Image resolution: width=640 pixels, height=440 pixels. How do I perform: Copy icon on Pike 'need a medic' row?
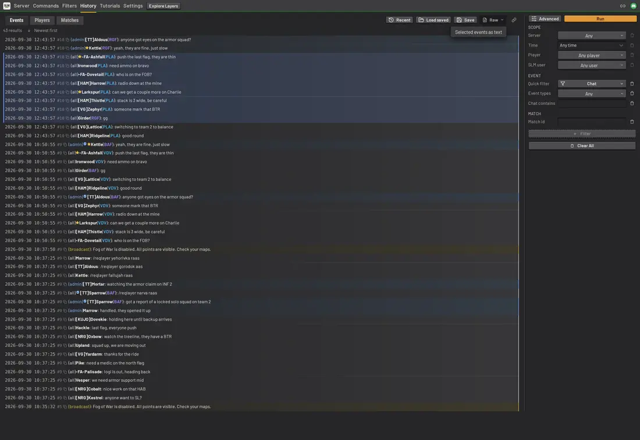click(65, 363)
